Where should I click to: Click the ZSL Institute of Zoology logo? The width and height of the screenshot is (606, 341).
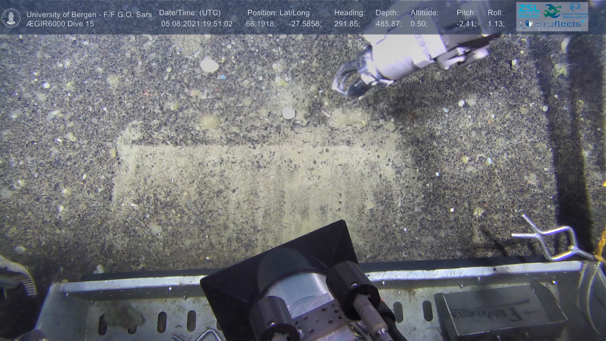[x=529, y=11]
